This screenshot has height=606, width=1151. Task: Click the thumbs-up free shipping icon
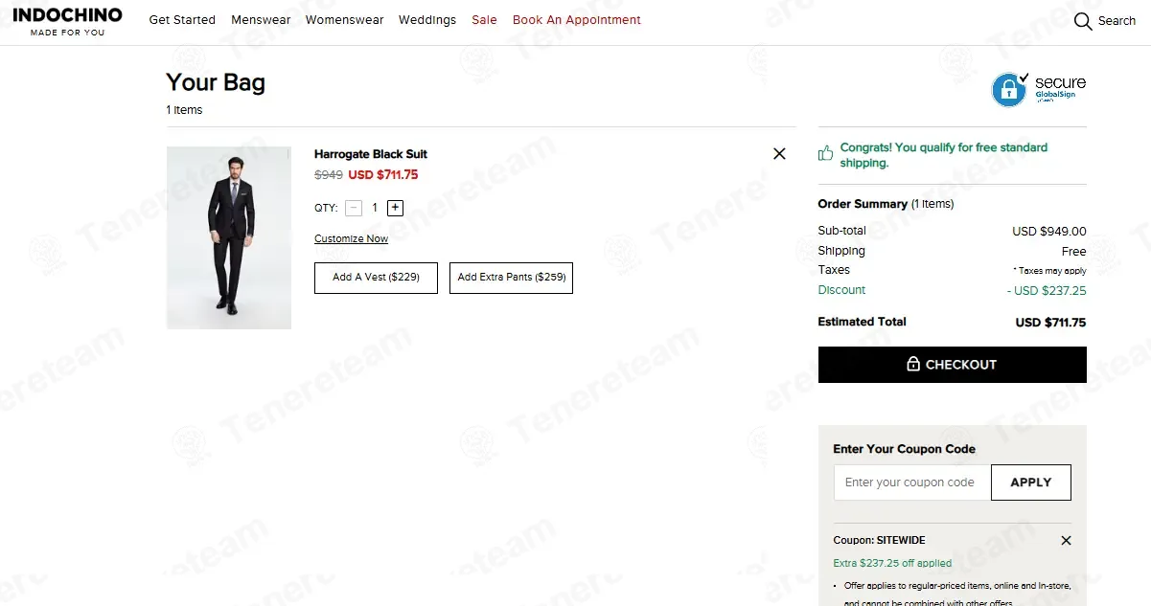click(825, 153)
